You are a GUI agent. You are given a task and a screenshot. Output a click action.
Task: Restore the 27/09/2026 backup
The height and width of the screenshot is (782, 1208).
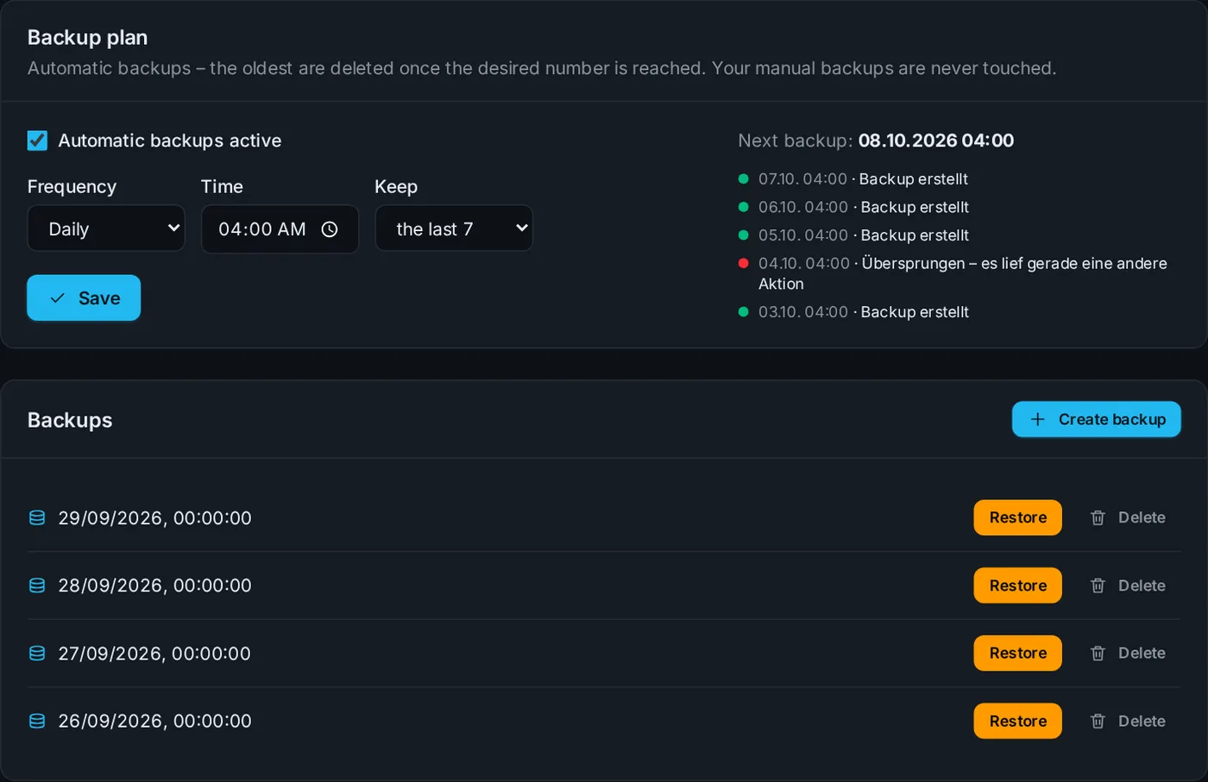click(x=1017, y=653)
